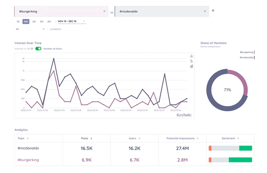The width and height of the screenshot is (267, 173).
Task: Open the NOV 19 - DEC 18 date dropdown
Action: 72,21
